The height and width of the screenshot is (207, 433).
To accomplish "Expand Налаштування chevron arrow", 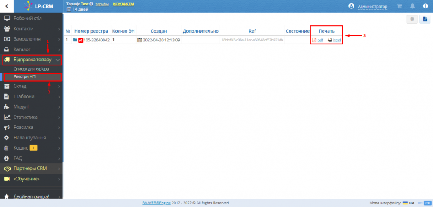I will pos(59,138).
